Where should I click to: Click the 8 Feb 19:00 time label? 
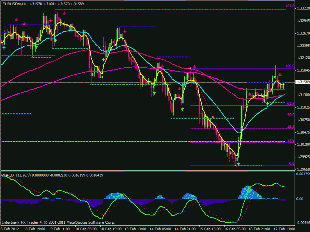tap(35, 229)
